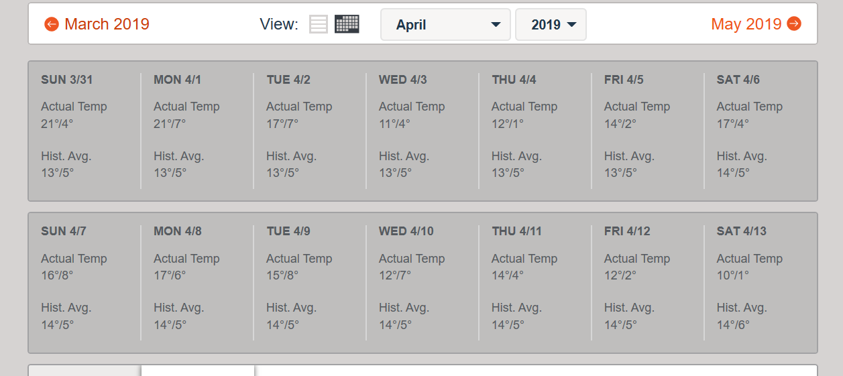Screen dimensions: 843x376
Task: Open the WED 4/3 day cell
Action: (x=423, y=131)
